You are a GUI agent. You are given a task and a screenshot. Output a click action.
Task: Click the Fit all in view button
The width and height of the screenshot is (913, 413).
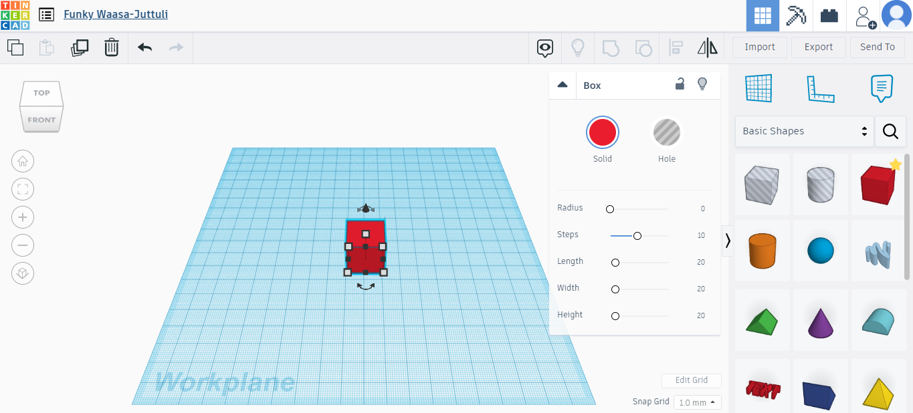23,189
